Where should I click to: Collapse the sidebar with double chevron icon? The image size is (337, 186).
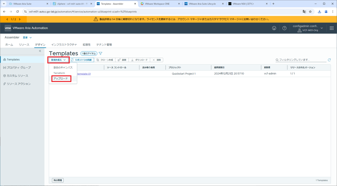(40, 51)
